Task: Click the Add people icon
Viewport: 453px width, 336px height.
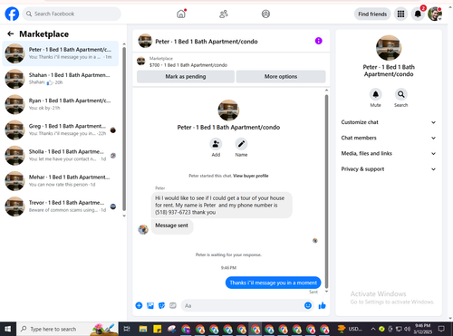Action: pos(216,144)
